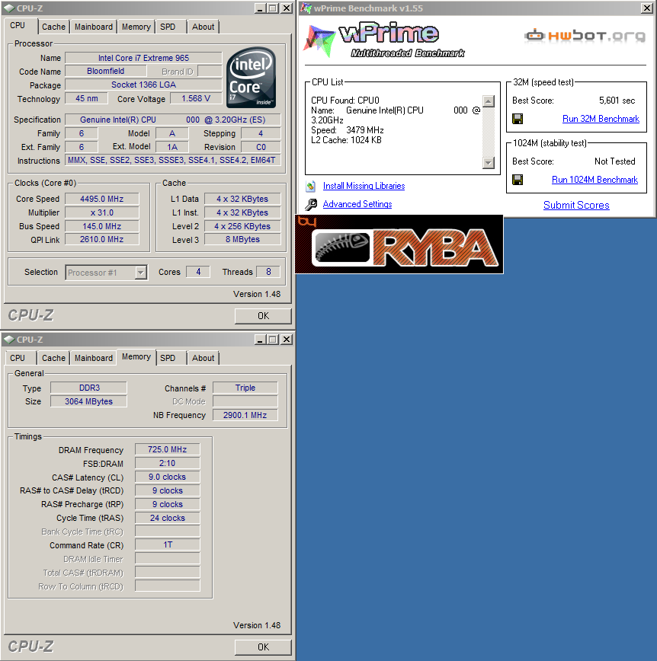Close the bottom CPU-Z window
Image resolution: width=657 pixels, height=661 pixels.
coord(287,340)
